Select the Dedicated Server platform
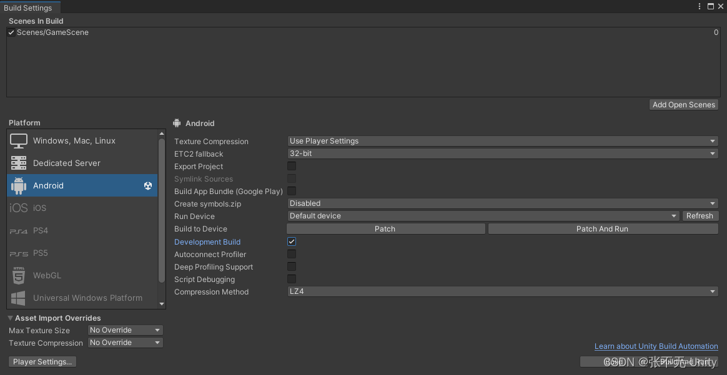This screenshot has width=727, height=375. 82,163
